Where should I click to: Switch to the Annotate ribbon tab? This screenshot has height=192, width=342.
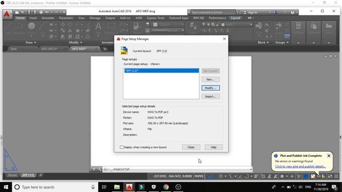[x=48, y=18]
